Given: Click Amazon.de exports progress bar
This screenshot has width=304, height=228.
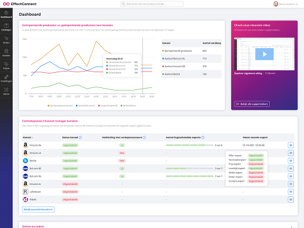Looking at the screenshot, I should [189, 145].
